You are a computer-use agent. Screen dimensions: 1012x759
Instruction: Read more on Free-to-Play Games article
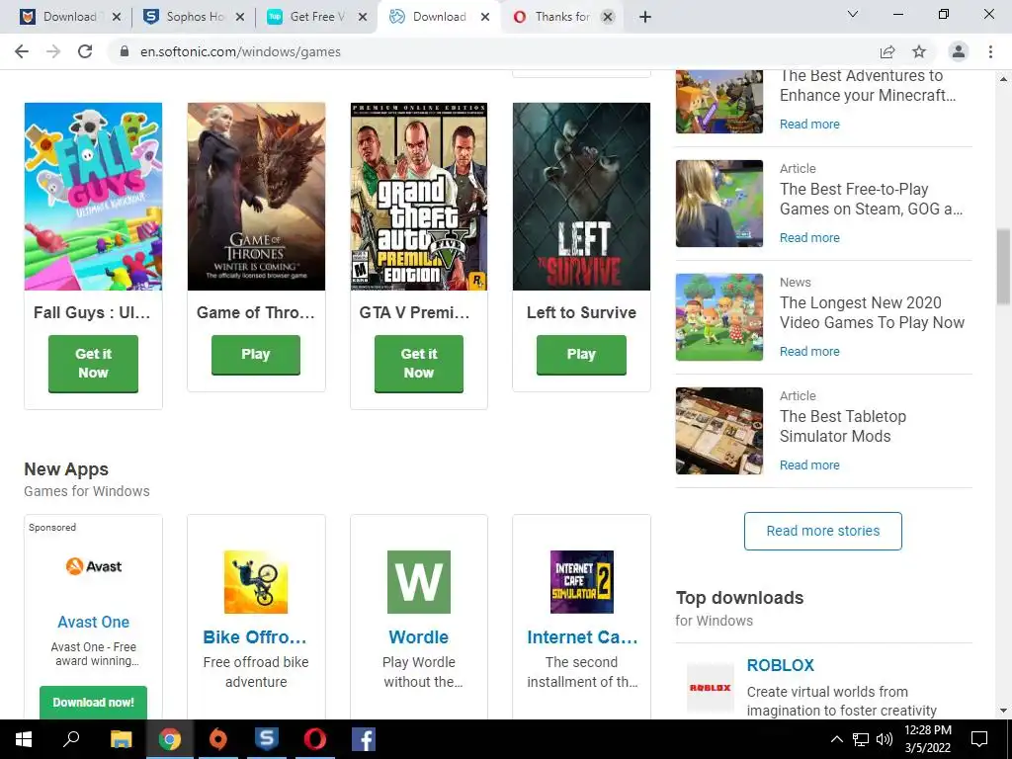809,237
